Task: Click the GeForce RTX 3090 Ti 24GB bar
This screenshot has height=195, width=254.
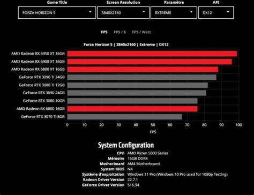Action: tap(142, 77)
